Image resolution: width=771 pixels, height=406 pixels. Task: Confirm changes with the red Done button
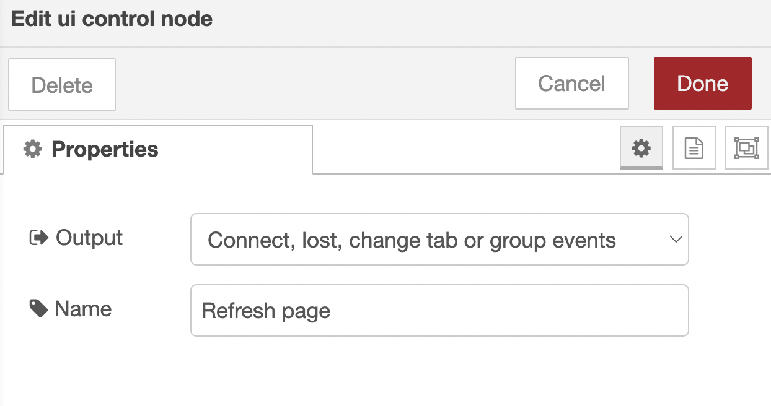(702, 84)
